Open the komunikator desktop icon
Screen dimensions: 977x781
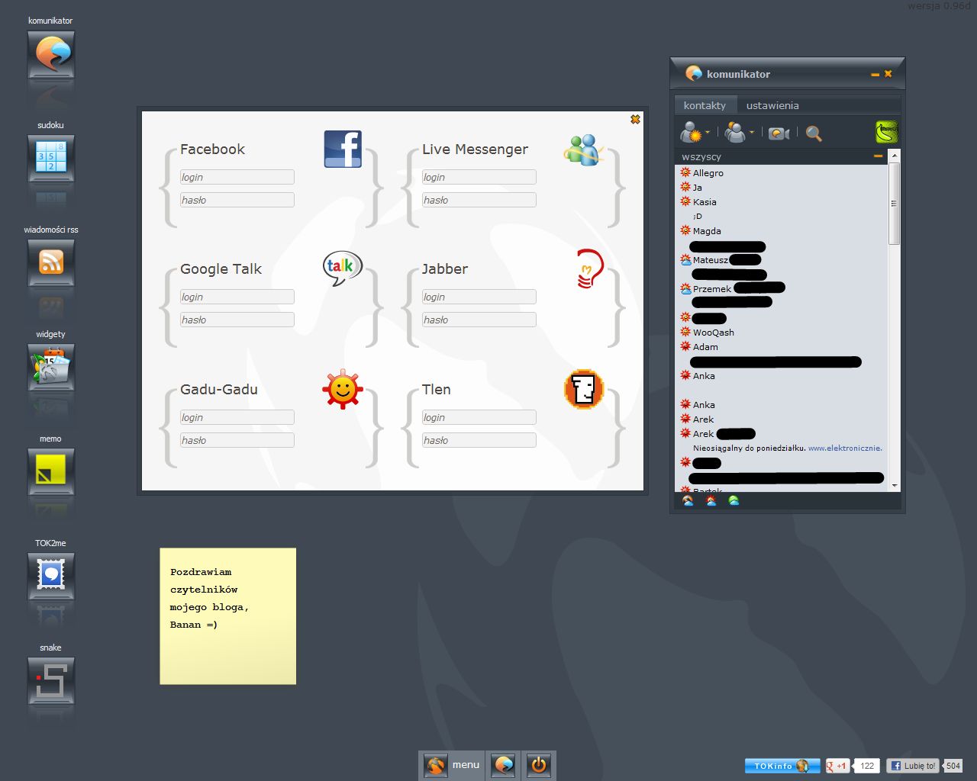point(51,54)
